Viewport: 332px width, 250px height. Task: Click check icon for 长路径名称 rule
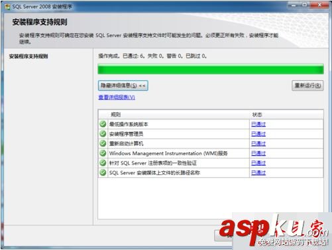[x=103, y=172]
